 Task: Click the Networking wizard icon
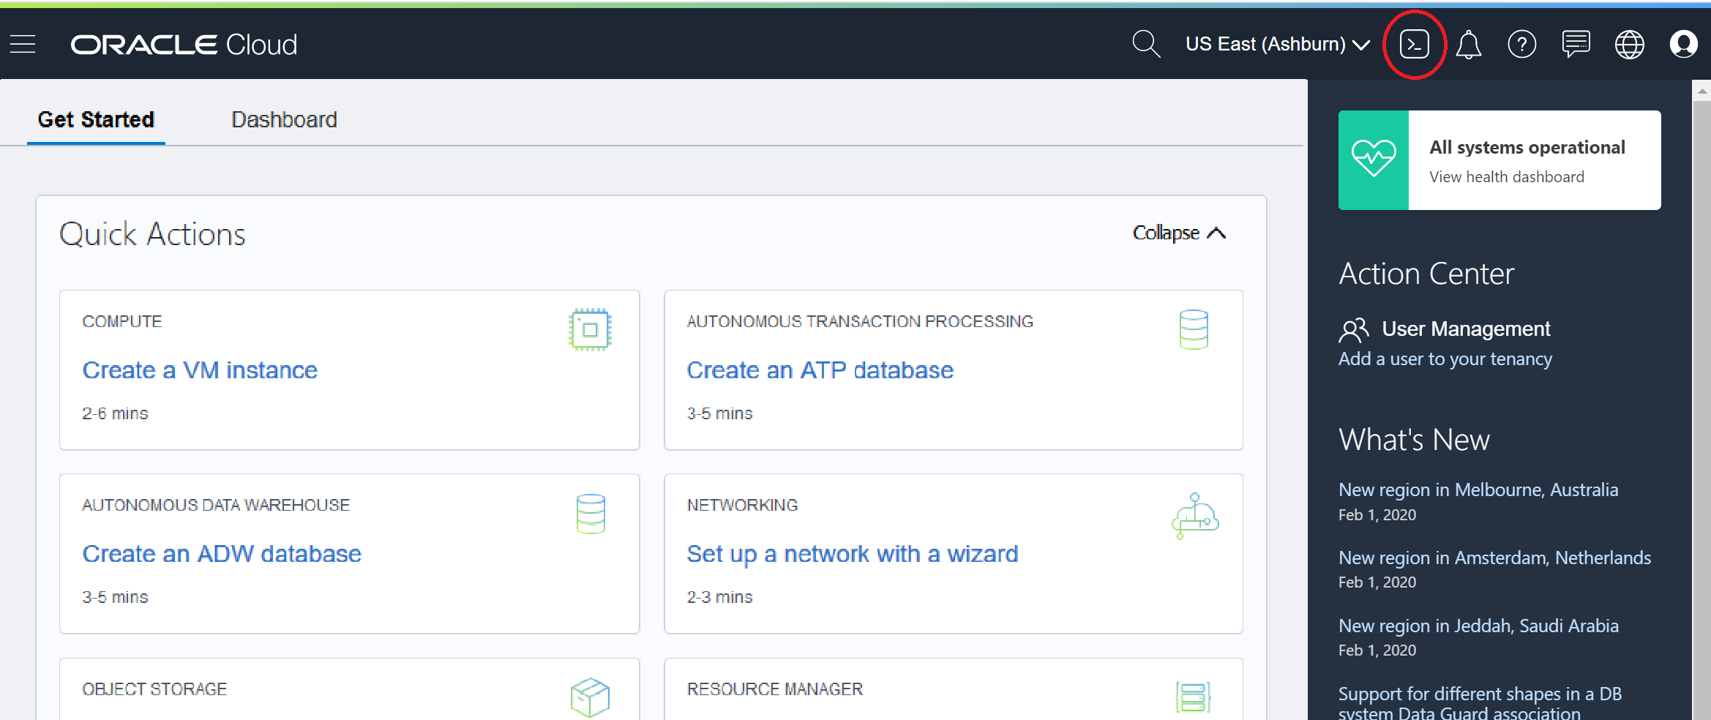[x=1194, y=516]
